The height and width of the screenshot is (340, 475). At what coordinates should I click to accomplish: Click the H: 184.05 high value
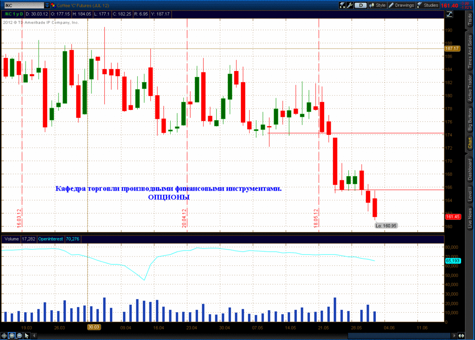(x=82, y=14)
